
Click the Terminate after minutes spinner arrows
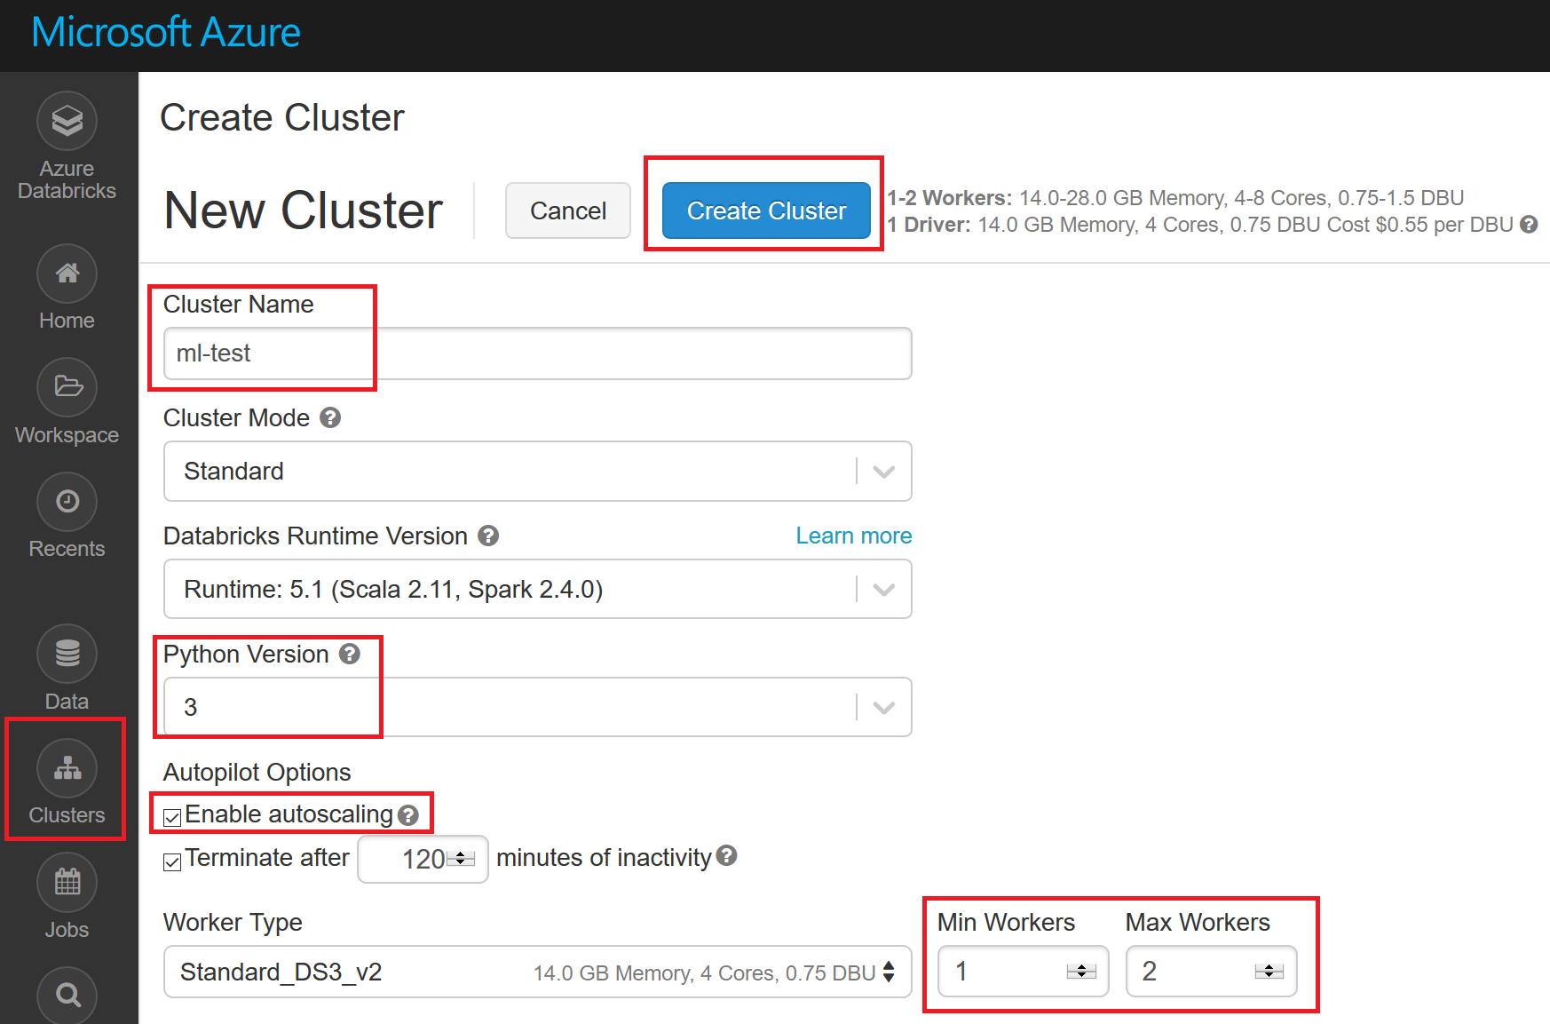pos(462,859)
